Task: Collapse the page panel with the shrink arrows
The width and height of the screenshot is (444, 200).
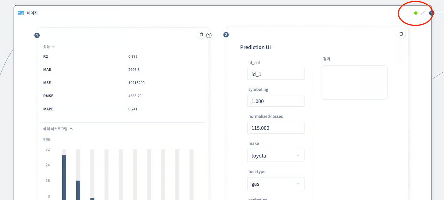Action: (422, 13)
